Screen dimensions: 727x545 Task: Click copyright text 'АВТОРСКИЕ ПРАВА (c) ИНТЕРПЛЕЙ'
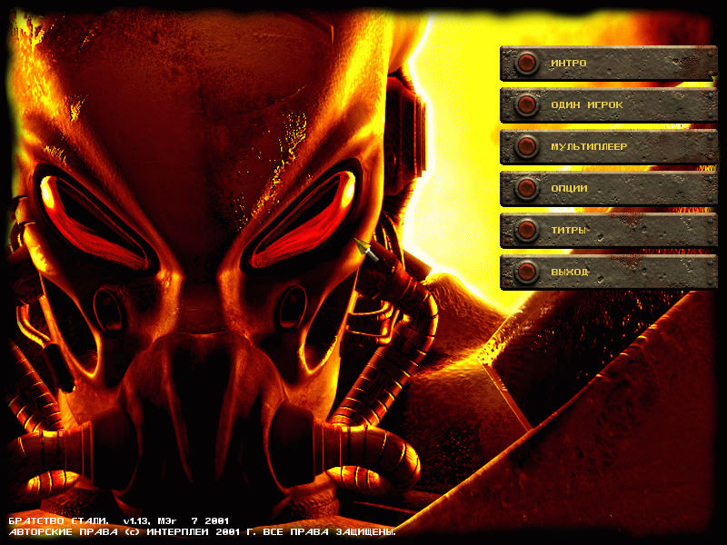[111, 532]
